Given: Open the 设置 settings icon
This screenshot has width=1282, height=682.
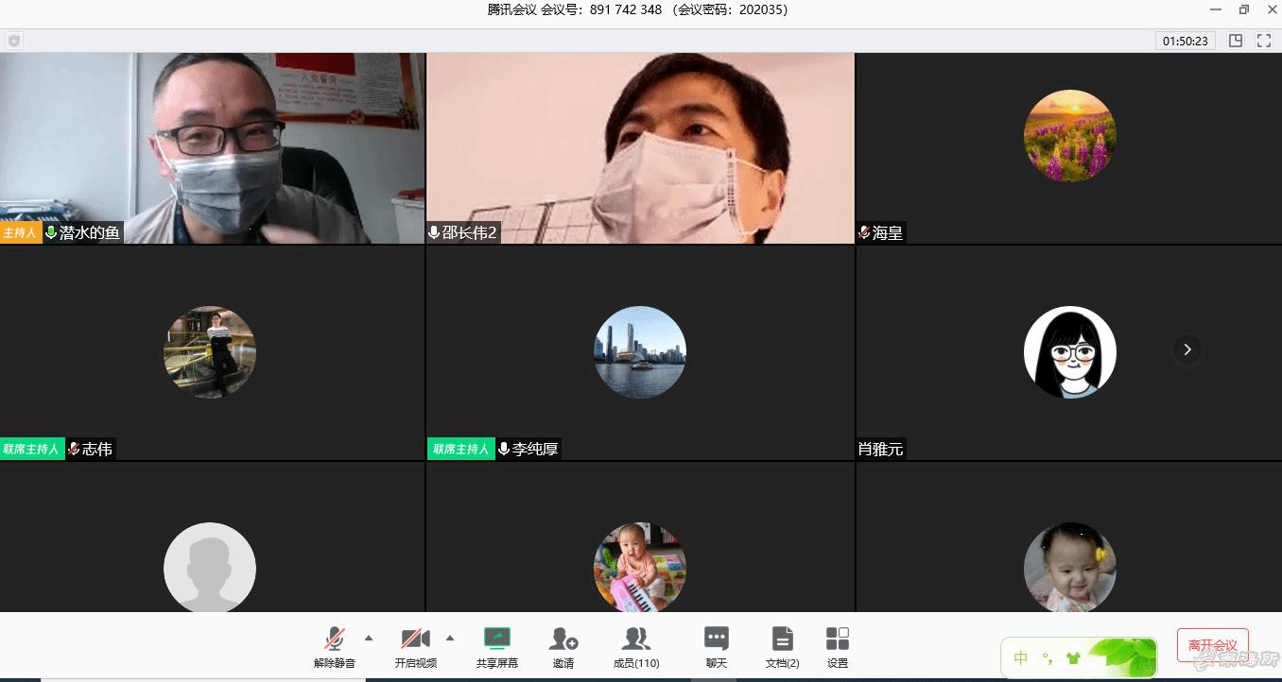Looking at the screenshot, I should pyautogui.click(x=838, y=647).
